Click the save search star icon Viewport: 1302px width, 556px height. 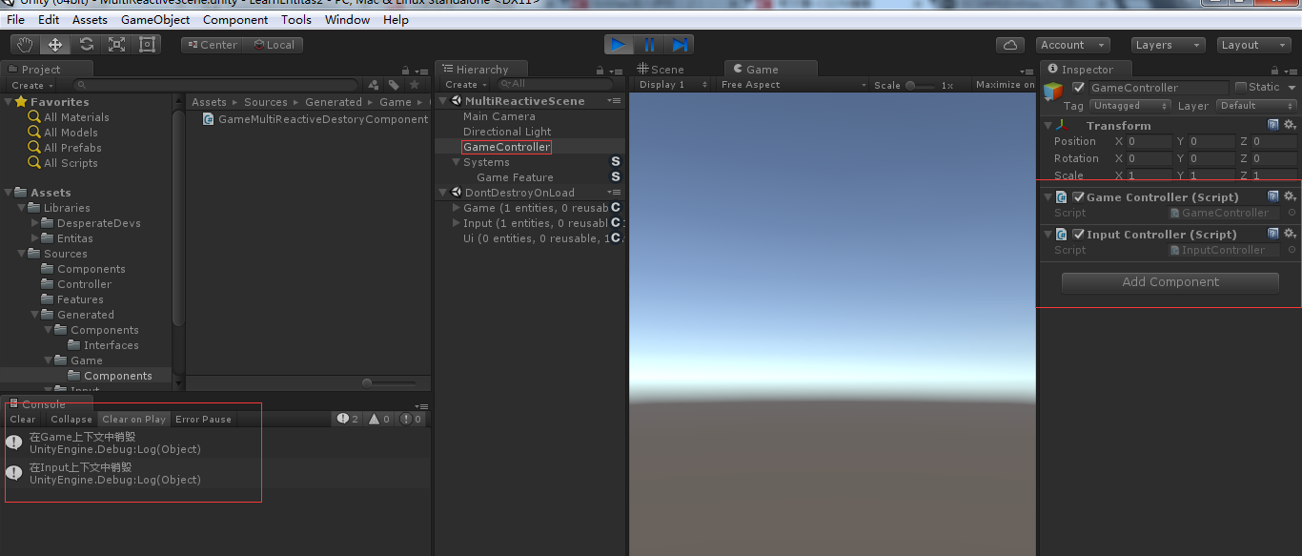pyautogui.click(x=414, y=85)
